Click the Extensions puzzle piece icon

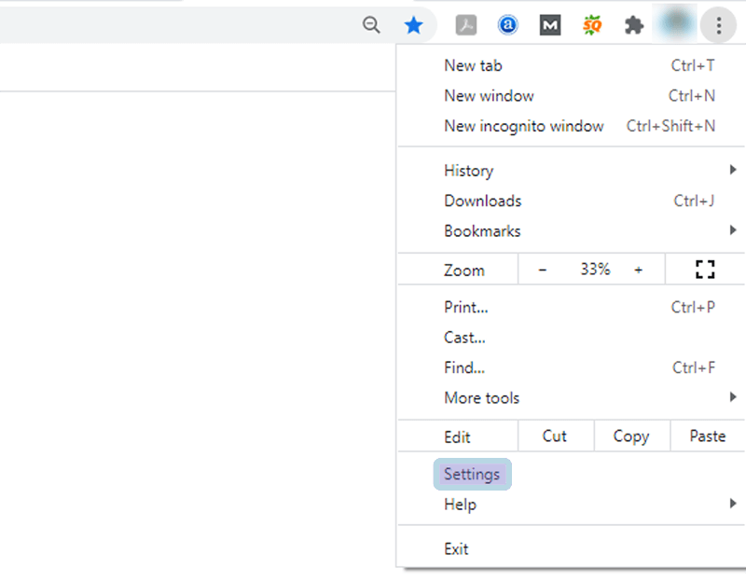pos(634,25)
